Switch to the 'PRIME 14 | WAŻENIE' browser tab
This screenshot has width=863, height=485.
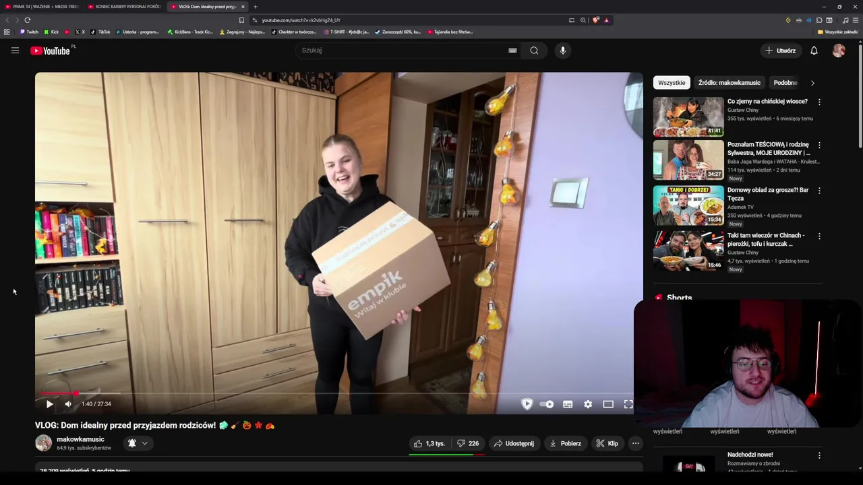point(42,7)
